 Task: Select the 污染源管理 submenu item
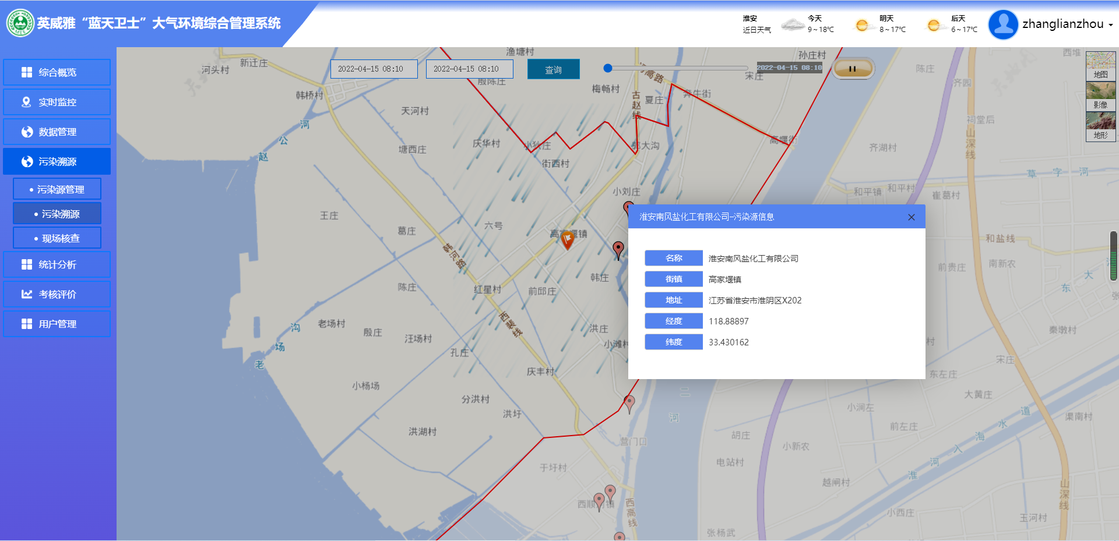point(57,189)
